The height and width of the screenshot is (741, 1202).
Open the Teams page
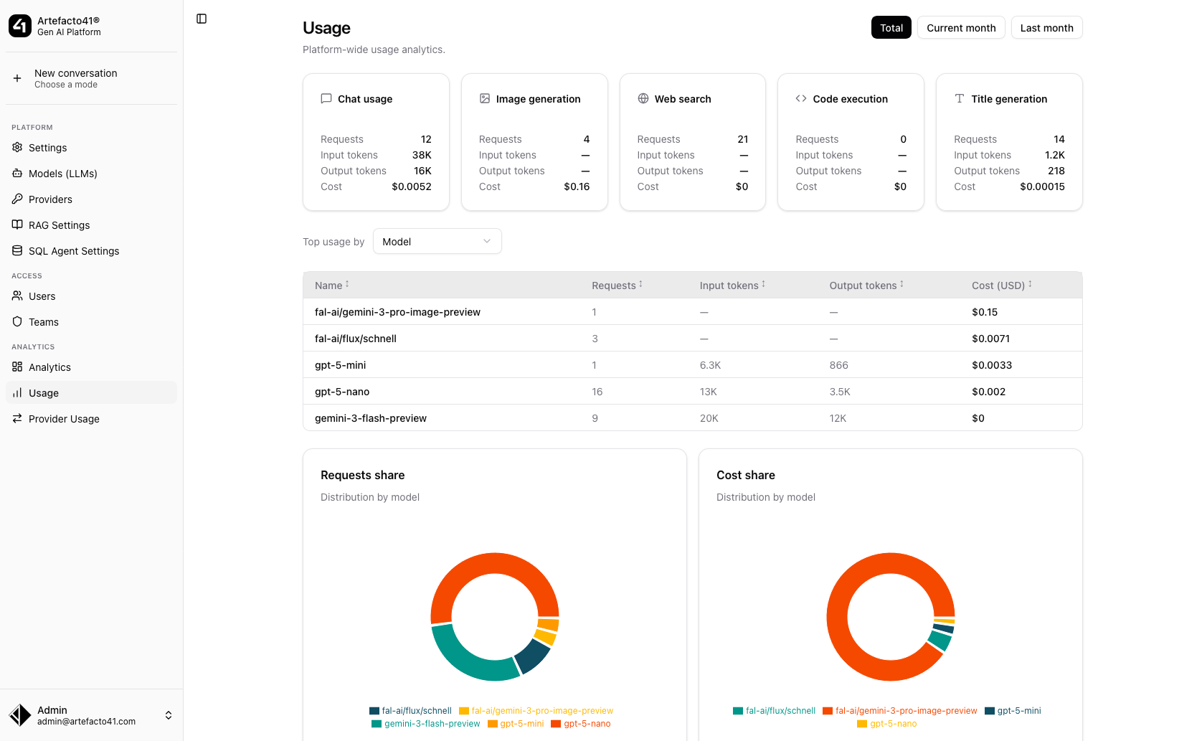point(44,322)
